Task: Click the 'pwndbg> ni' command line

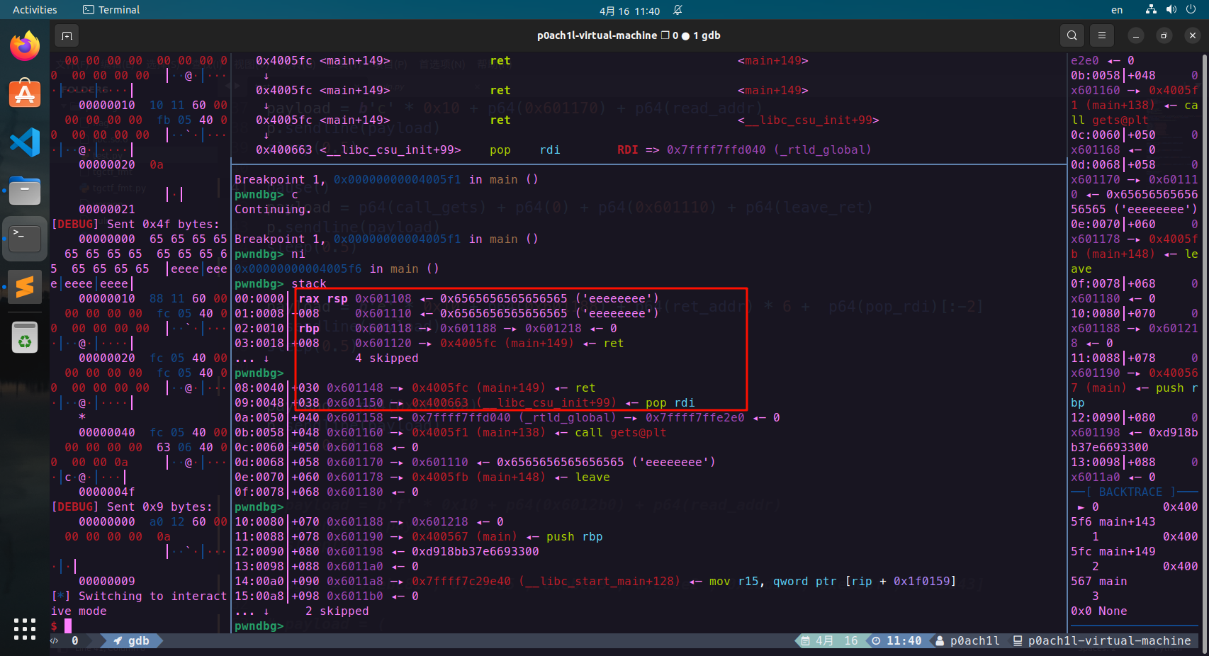Action: click(270, 254)
